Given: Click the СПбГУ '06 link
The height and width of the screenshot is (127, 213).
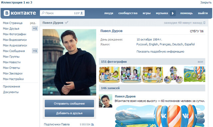Looking at the screenshot, I should pos(197,31).
